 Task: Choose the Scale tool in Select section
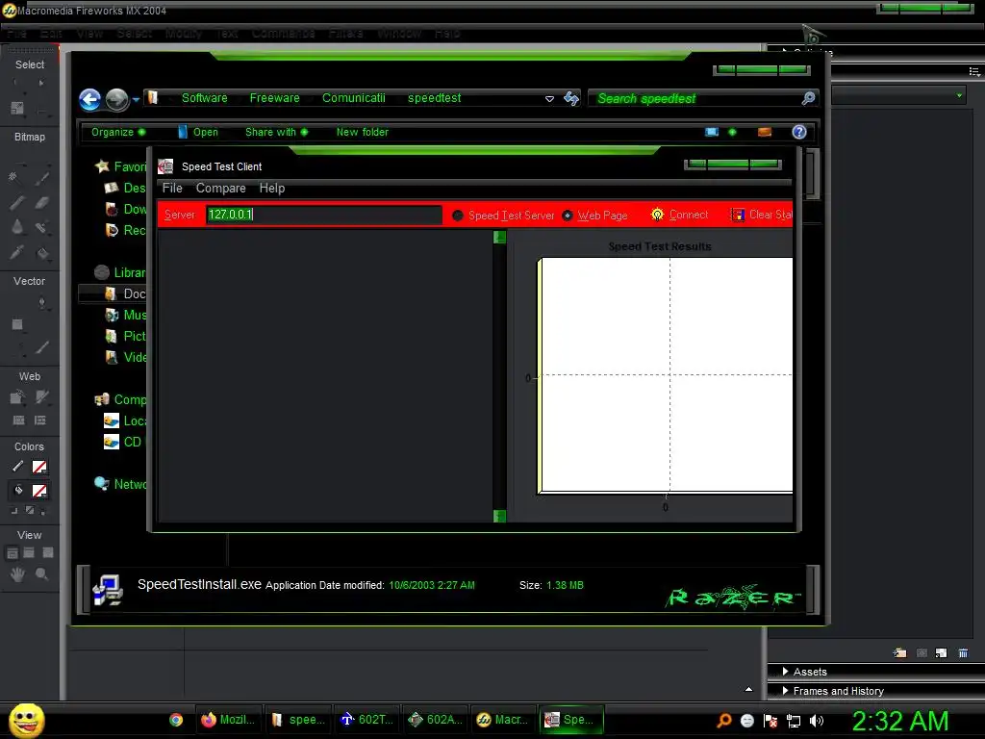coord(17,108)
